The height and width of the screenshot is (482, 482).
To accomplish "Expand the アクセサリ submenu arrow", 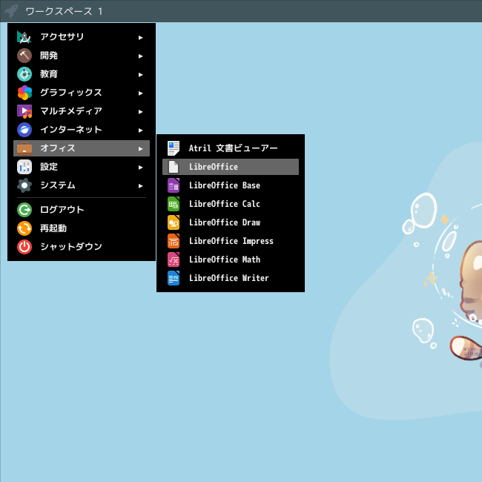I will pos(140,38).
